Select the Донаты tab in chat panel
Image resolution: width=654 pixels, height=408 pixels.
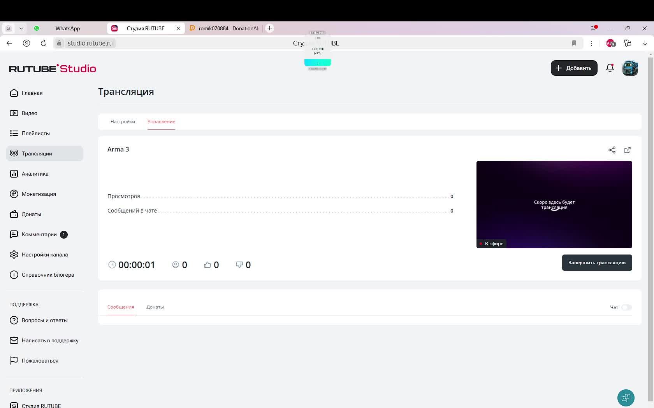pos(155,307)
